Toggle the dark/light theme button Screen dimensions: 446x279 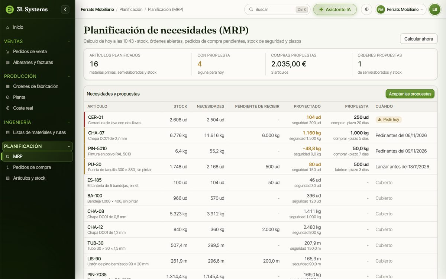click(367, 9)
